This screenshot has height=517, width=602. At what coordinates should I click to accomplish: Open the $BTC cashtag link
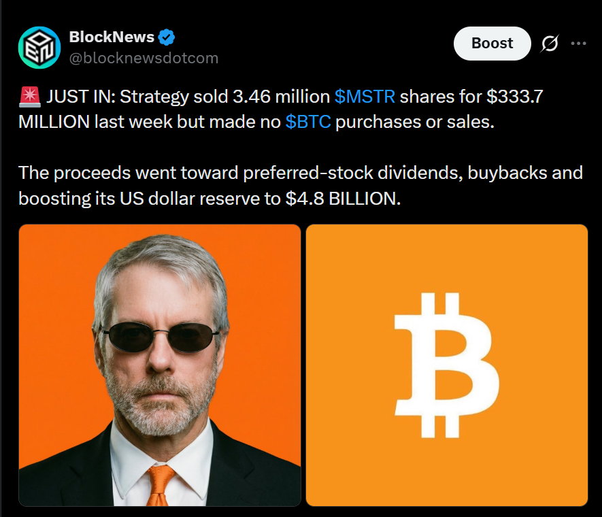point(307,122)
